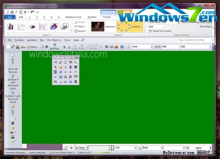Expand the chart gallery more arrow
The height and width of the screenshot is (159, 220).
point(72,31)
